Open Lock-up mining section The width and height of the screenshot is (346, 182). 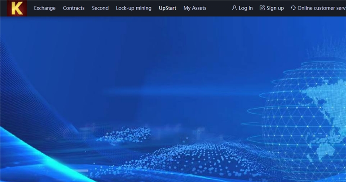click(x=134, y=8)
